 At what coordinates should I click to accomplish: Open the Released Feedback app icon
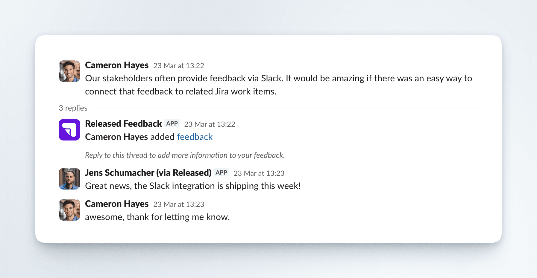pos(69,130)
